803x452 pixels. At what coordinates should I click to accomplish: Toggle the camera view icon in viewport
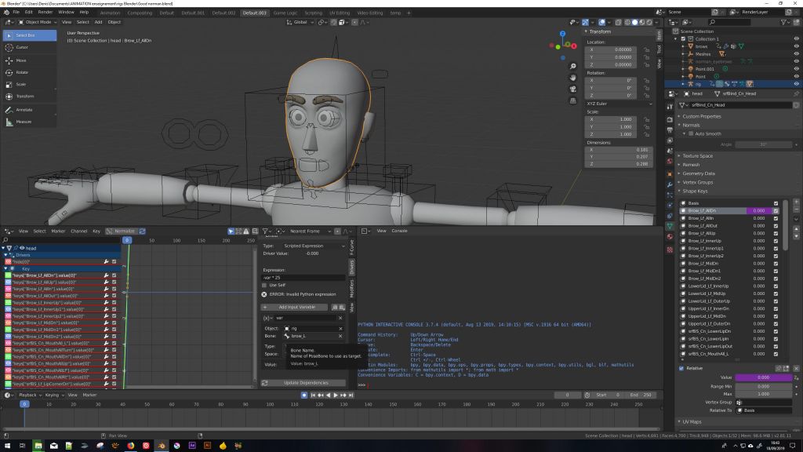tap(573, 89)
